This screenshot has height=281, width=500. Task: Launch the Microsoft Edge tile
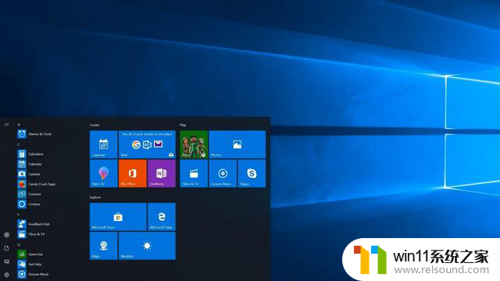click(162, 217)
